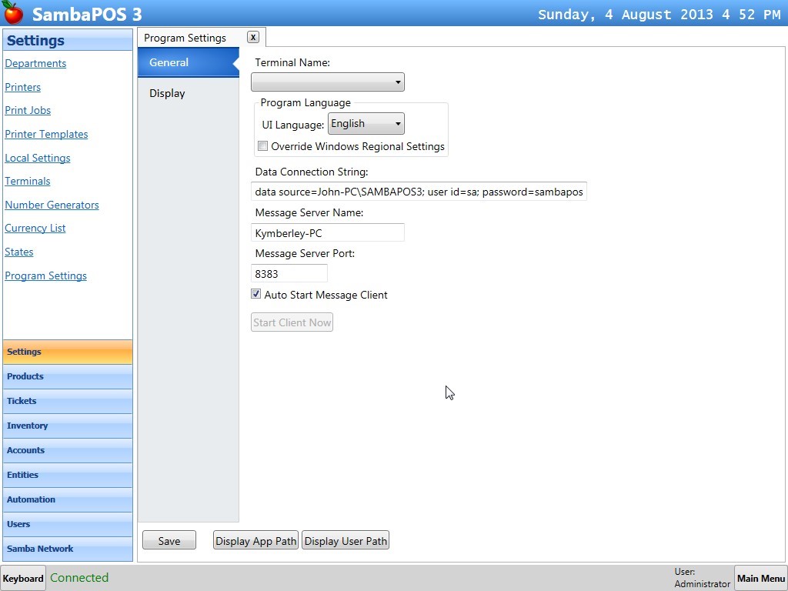Click the Main Menu button
This screenshot has height=591, width=788.
point(760,578)
